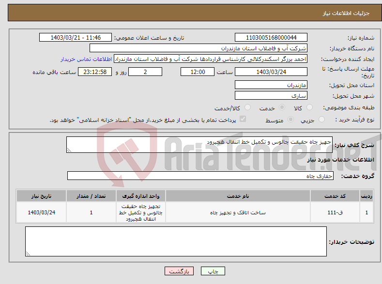The width and height of the screenshot is (382, 284).
Task: Select the خدمت radio button
Action: point(282,107)
